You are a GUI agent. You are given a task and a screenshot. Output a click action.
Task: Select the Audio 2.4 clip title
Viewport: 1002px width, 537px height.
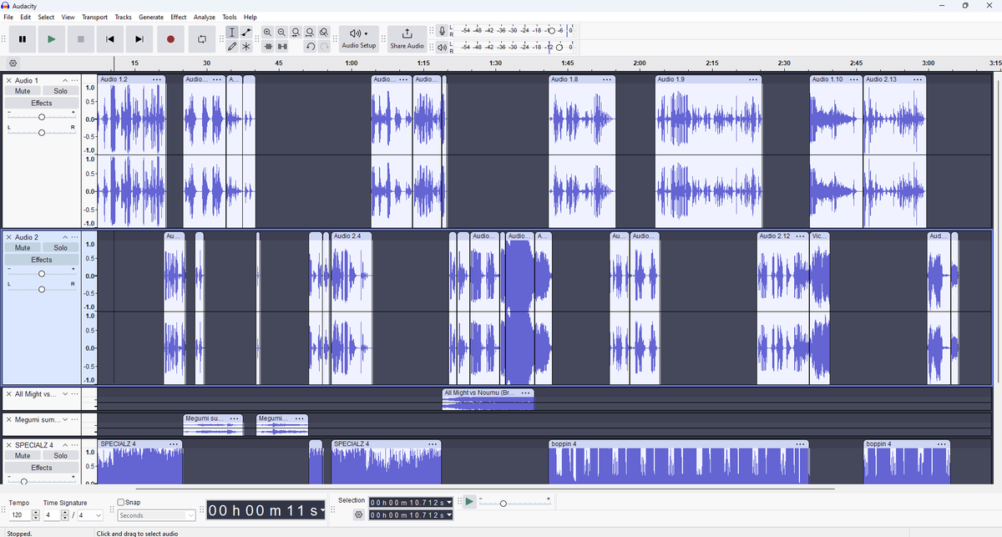point(347,236)
